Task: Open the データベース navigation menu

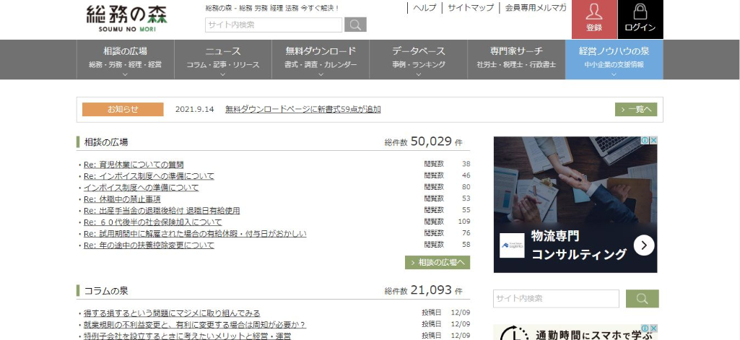Action: (418, 59)
